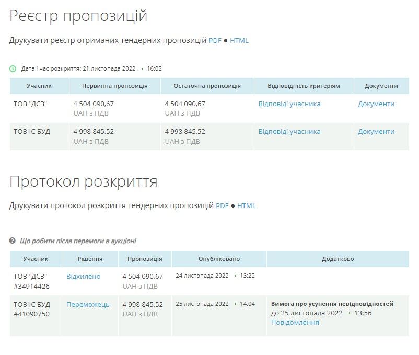Click the Переможець decision link

point(87,303)
